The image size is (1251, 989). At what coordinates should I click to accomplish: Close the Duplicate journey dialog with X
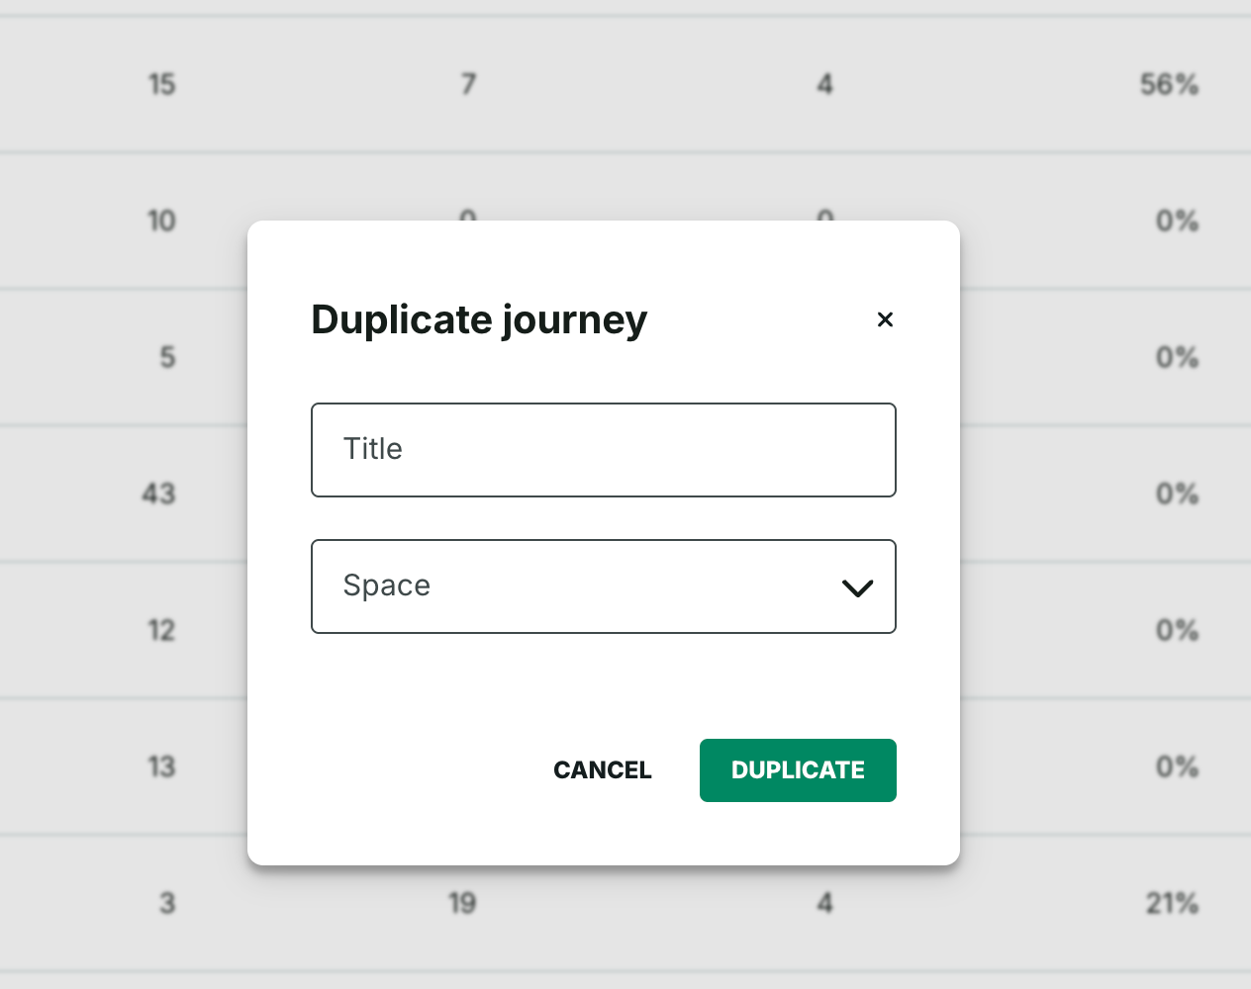(x=885, y=319)
